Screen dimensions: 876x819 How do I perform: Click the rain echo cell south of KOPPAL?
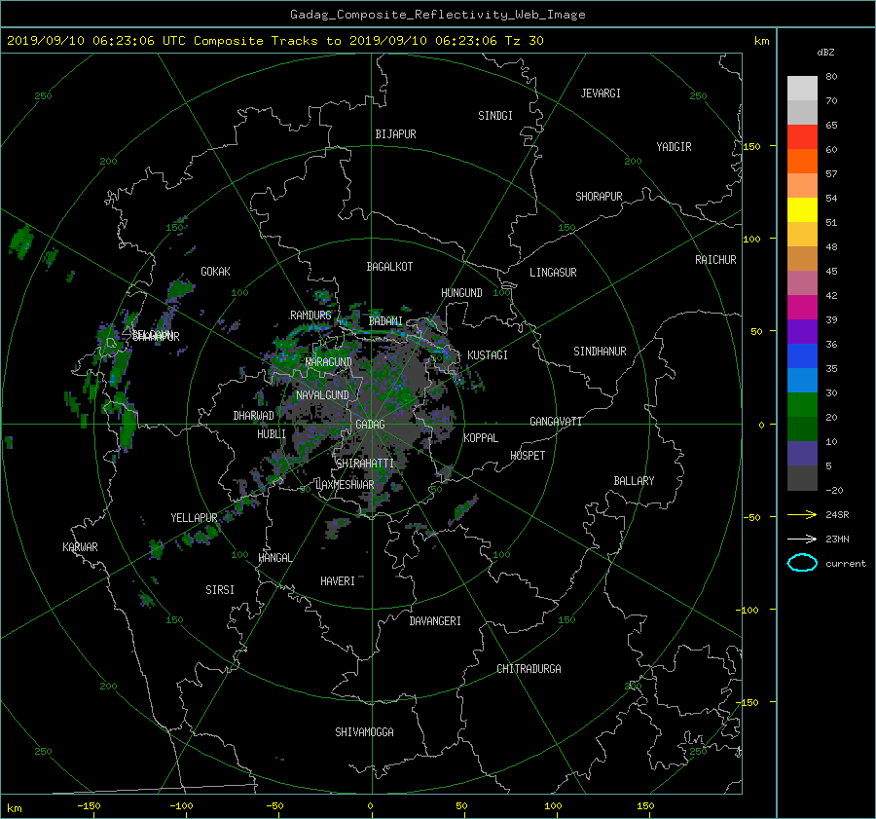pos(463,509)
